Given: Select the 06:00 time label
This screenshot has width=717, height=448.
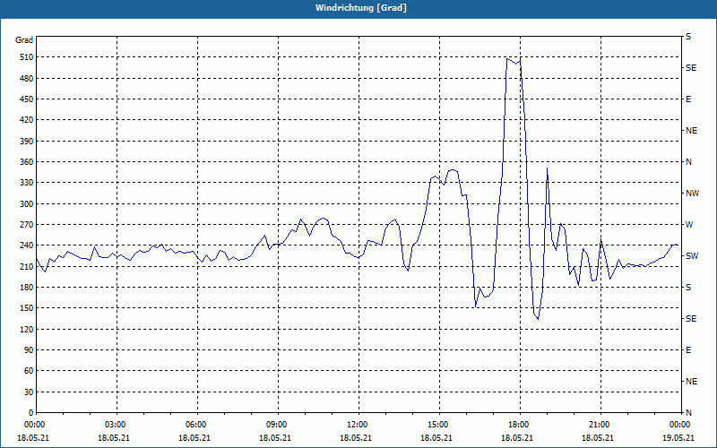Looking at the screenshot, I should point(195,425).
